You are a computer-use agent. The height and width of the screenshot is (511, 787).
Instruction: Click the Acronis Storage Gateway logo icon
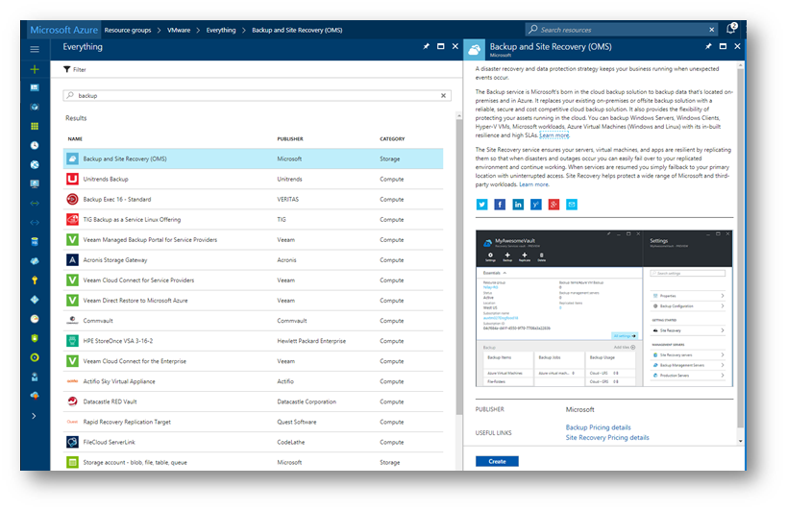(x=72, y=259)
